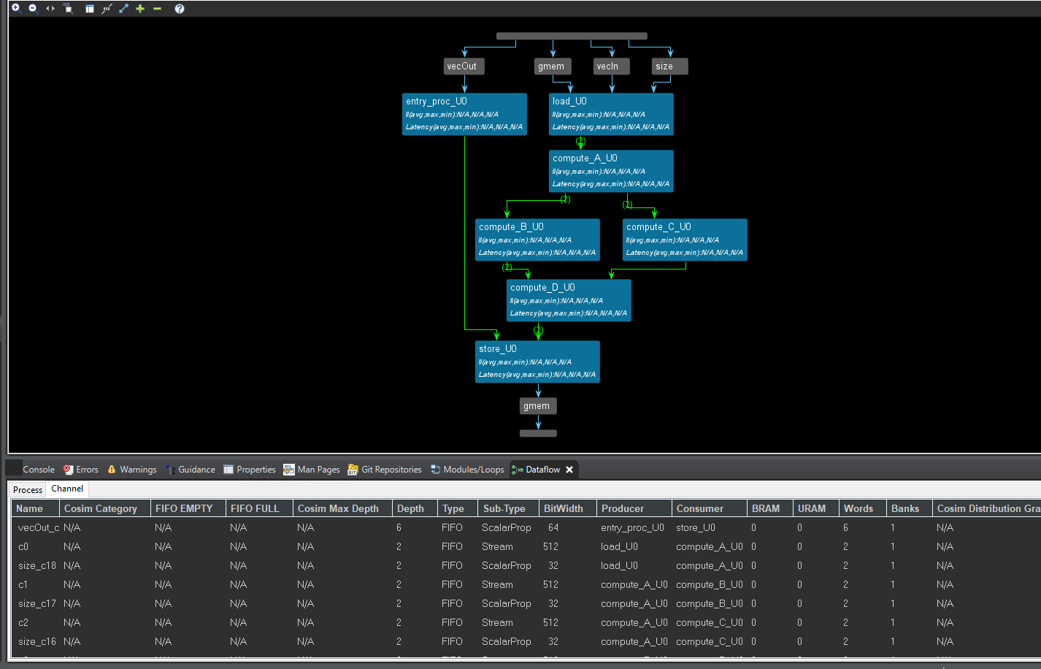The image size is (1041, 669).
Task: Sort by Cosim Max Depth column header
Action: pyautogui.click(x=342, y=508)
